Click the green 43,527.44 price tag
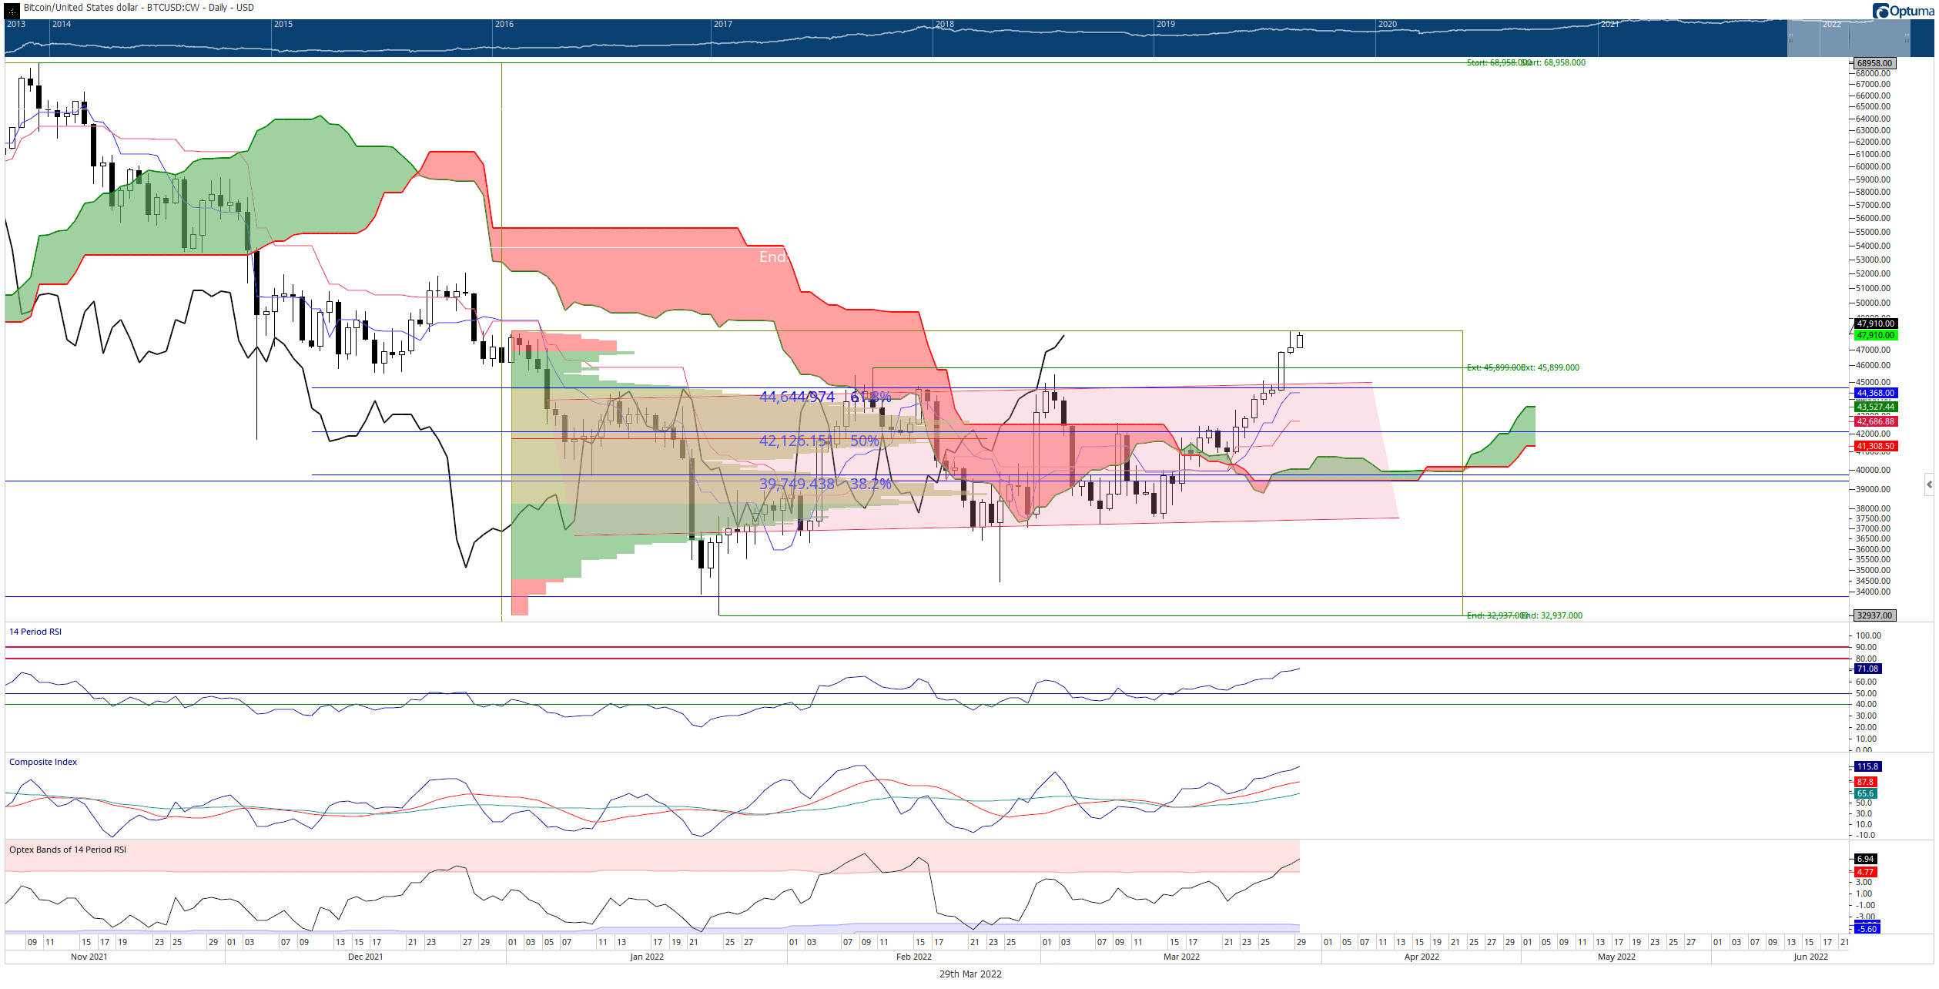1939x989 pixels. tap(1875, 407)
